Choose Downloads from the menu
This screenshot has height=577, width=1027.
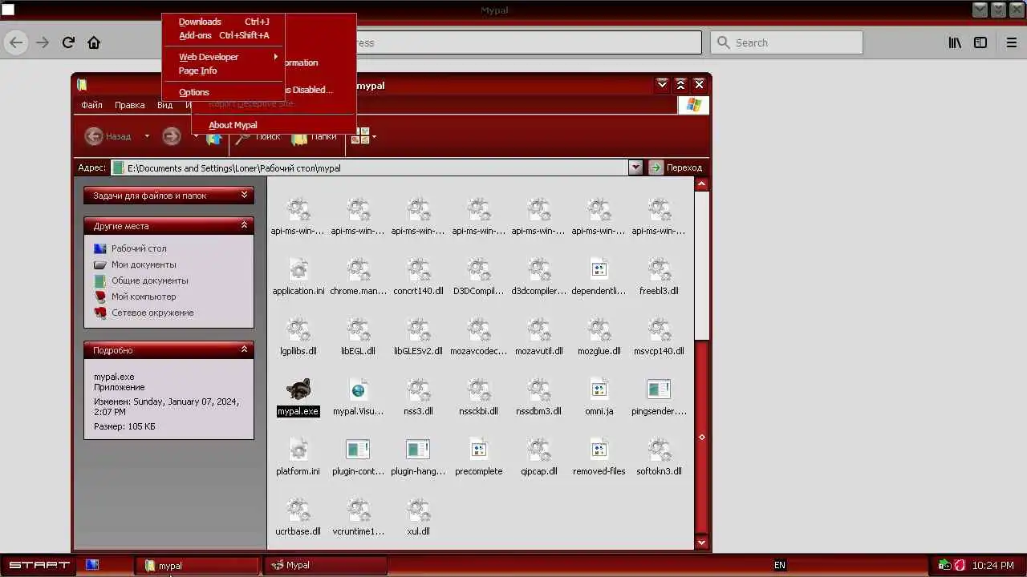click(x=223, y=22)
